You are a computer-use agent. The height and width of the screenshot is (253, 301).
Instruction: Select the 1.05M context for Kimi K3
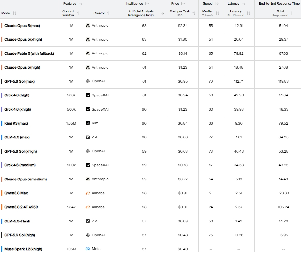pos(71,123)
